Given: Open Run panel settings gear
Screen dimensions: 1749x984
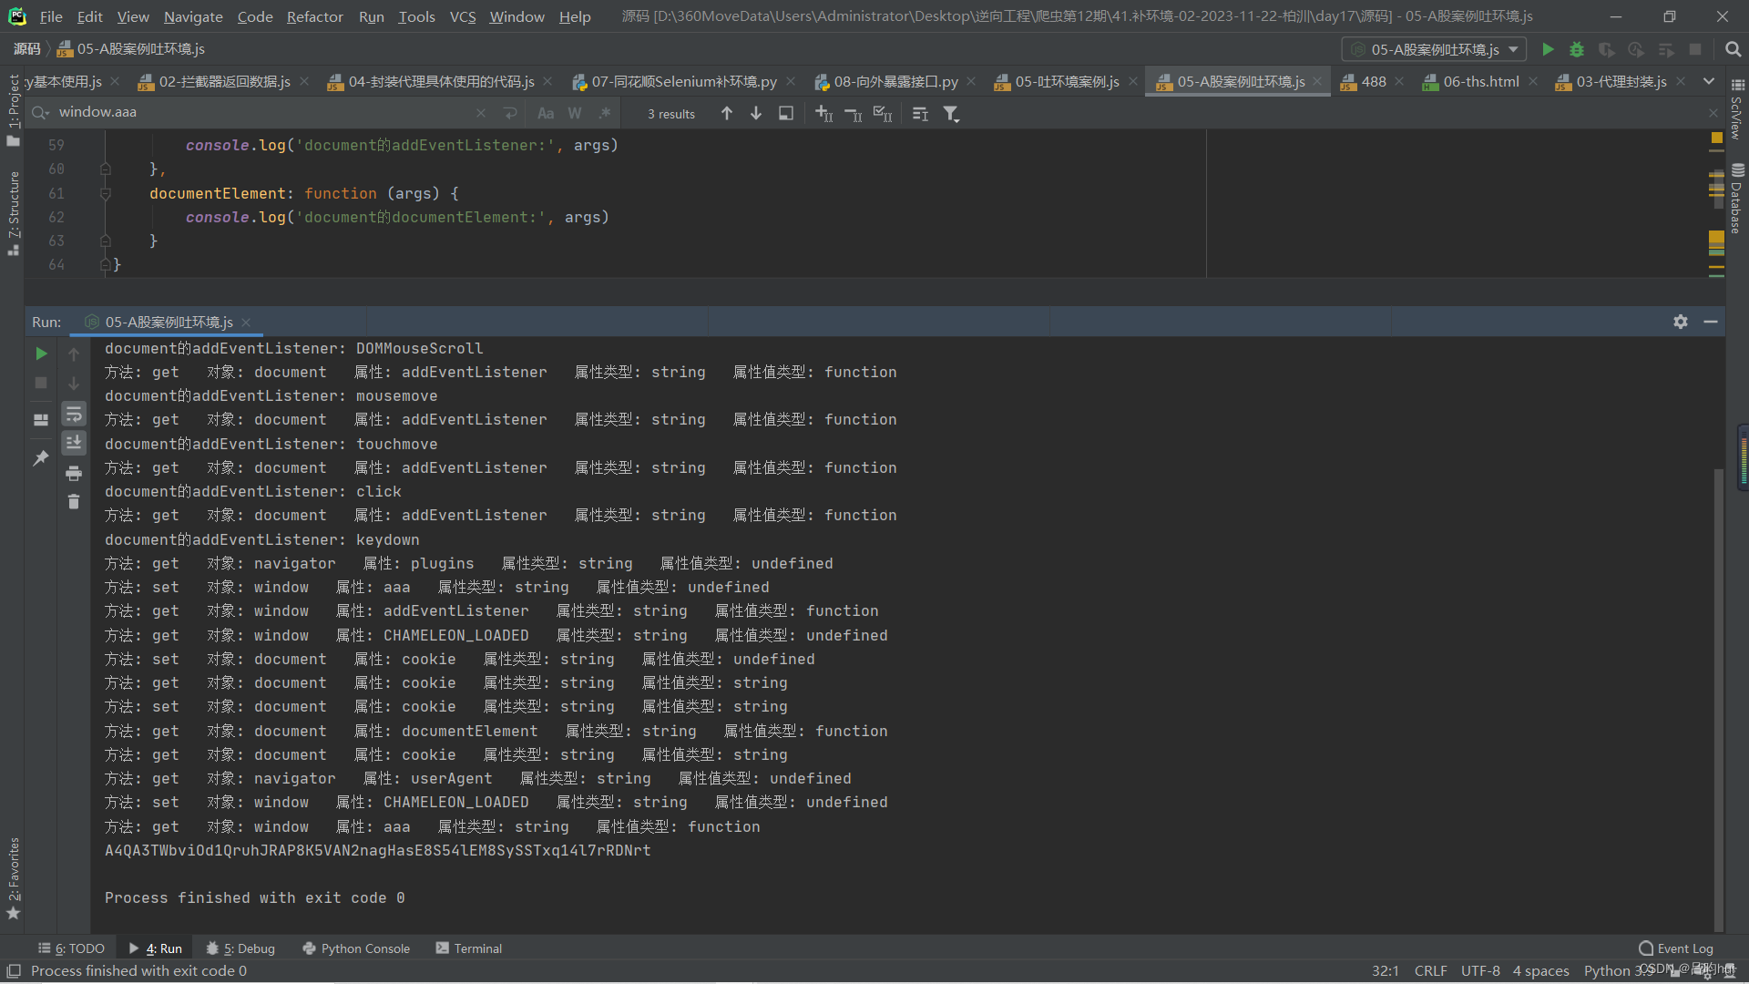Looking at the screenshot, I should point(1681,322).
